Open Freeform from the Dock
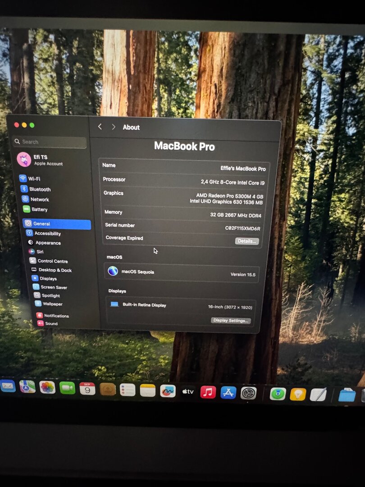 [x=168, y=391]
